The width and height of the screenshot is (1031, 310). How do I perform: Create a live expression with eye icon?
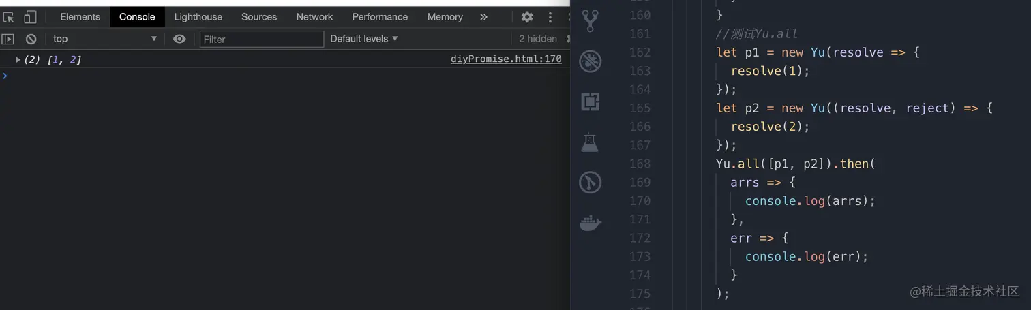tap(179, 39)
